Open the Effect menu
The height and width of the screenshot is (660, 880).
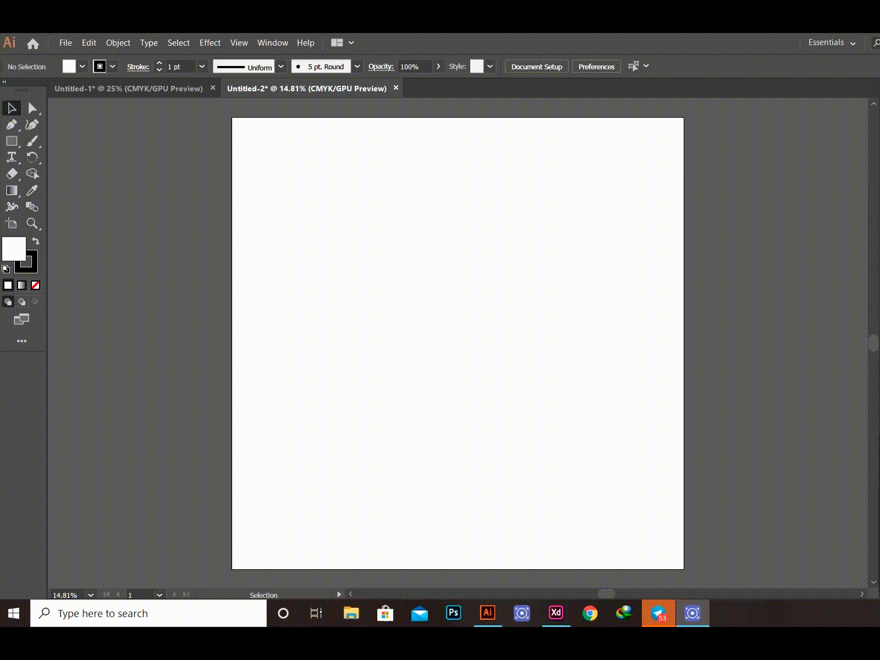[210, 43]
